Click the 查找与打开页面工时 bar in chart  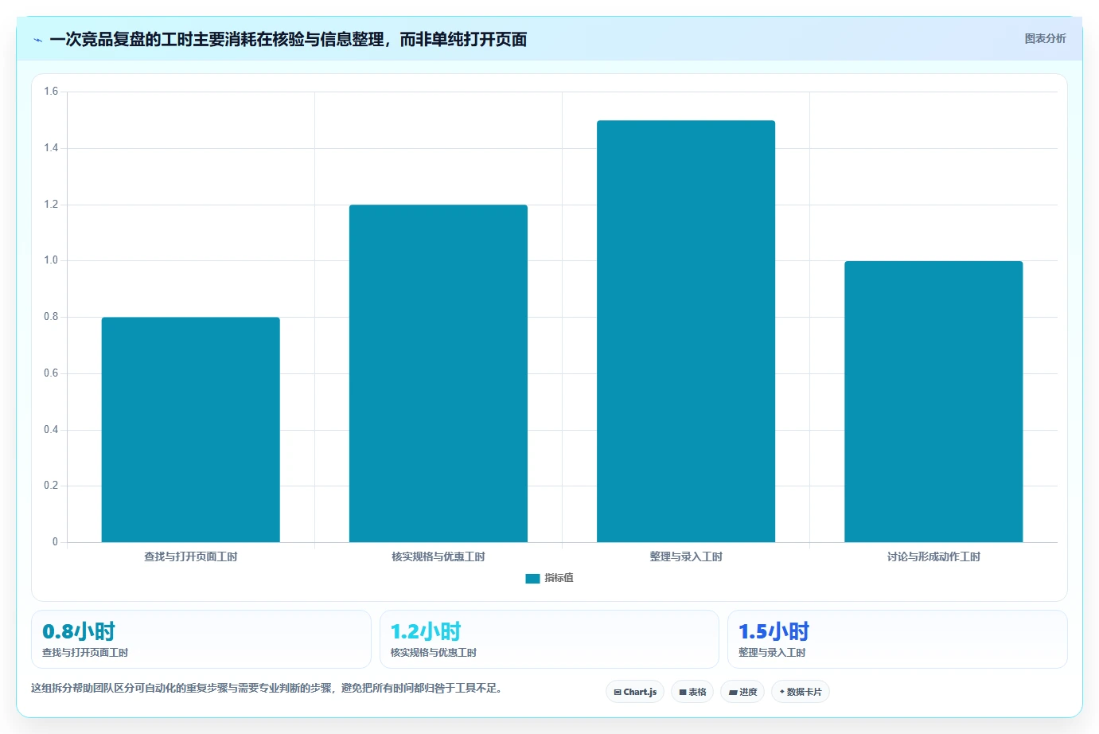190,430
